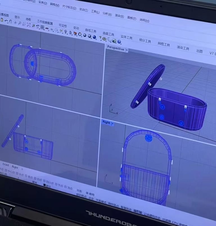Toggle 智慧轨迹 SmartTrack in status bar
Screen dimensions: 216x226
point(126,208)
